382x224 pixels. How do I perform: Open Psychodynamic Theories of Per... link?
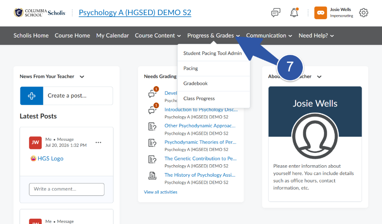tap(200, 142)
